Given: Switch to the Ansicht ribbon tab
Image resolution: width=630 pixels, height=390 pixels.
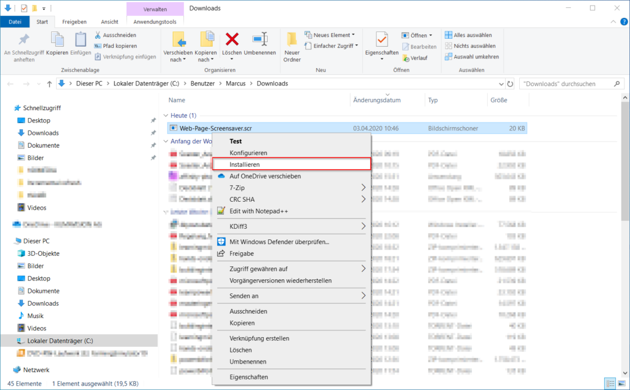Looking at the screenshot, I should tap(110, 22).
